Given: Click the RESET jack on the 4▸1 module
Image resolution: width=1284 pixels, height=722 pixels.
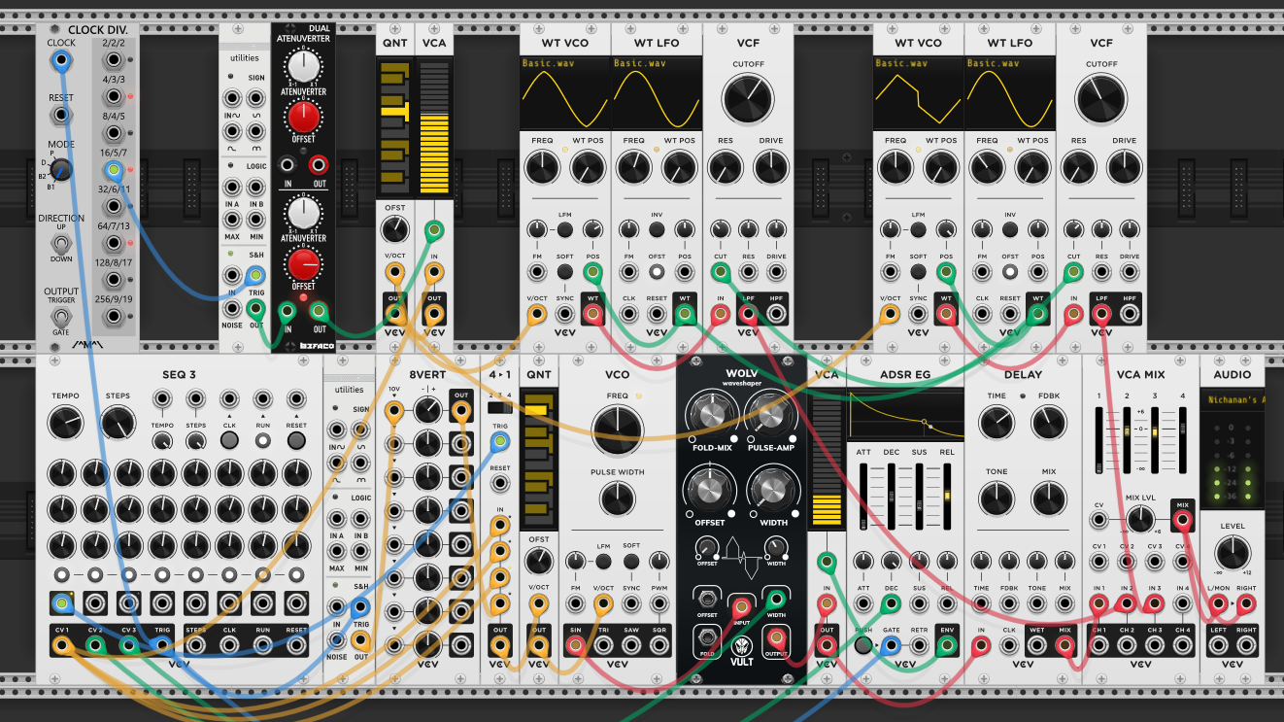Looking at the screenshot, I should tap(500, 485).
